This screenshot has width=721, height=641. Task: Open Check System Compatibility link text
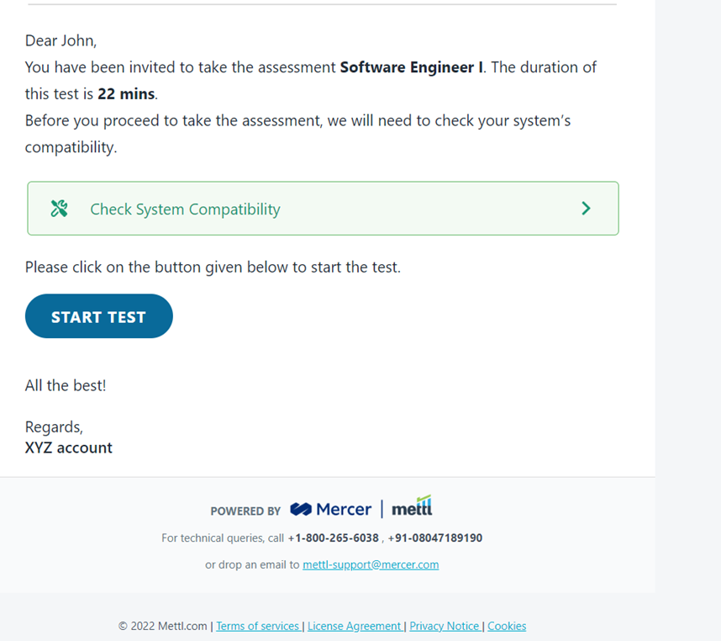tap(185, 209)
